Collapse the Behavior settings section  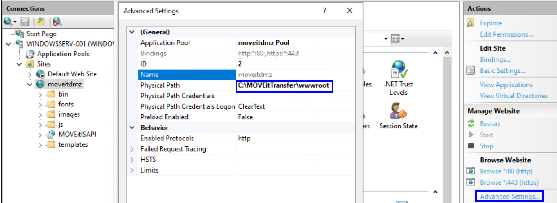coord(132,127)
